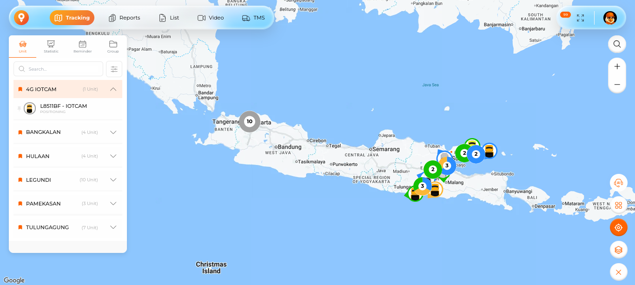Viewport: 635px width, 285px height.
Task: Click the BANGKALAN bookmark icon
Action: coord(20,133)
